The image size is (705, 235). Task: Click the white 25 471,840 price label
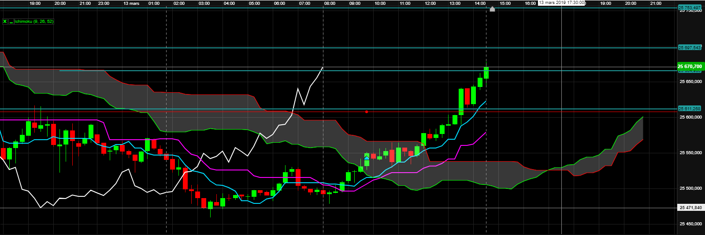point(690,207)
